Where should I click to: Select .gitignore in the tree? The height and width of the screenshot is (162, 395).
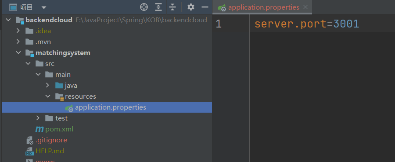(x=51, y=140)
